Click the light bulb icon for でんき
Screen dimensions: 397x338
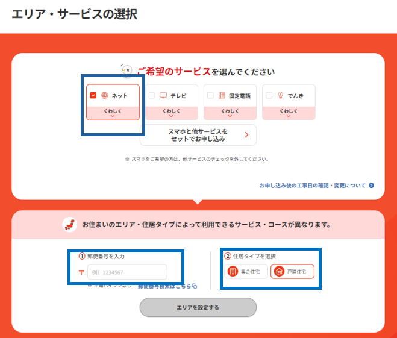click(x=281, y=95)
